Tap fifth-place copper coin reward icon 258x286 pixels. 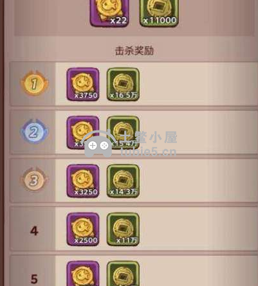(123, 274)
